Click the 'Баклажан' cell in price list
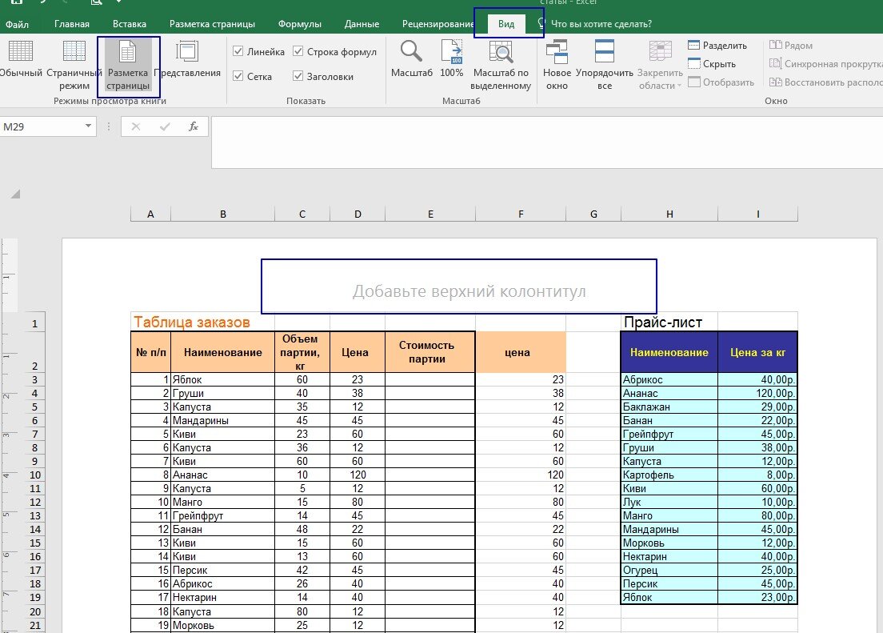883x633 pixels. (669, 407)
